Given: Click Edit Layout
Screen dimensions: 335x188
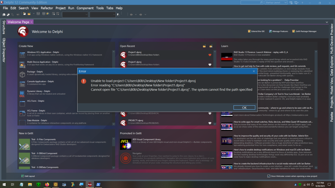Looking at the screenshot, I should (28, 176).
